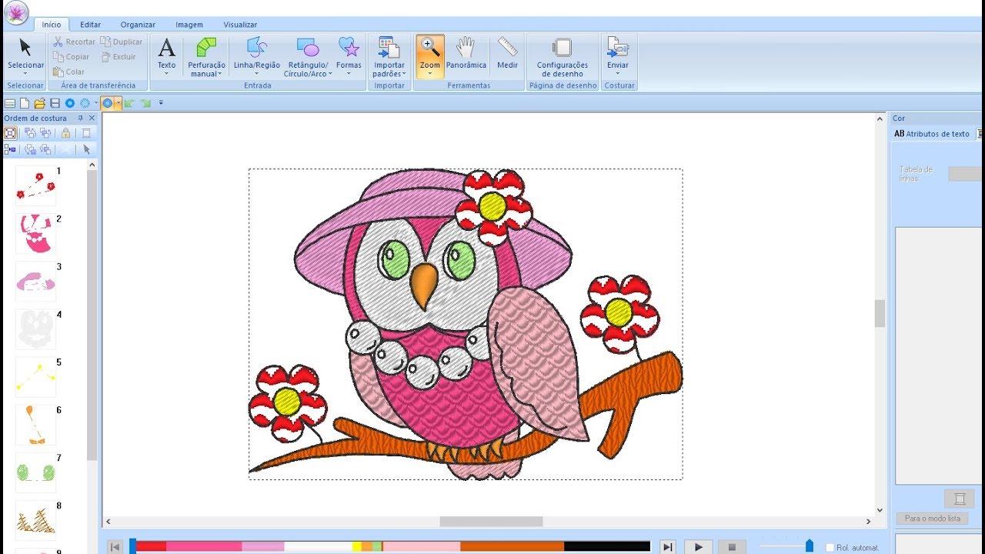This screenshot has height=554, width=985.
Task: Click undo green arrow in quick toolbar
Action: pos(129,103)
